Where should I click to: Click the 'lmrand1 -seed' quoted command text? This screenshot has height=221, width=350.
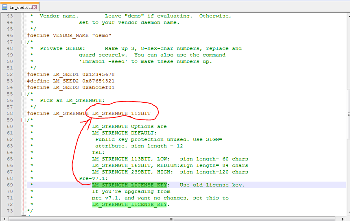[103, 61]
